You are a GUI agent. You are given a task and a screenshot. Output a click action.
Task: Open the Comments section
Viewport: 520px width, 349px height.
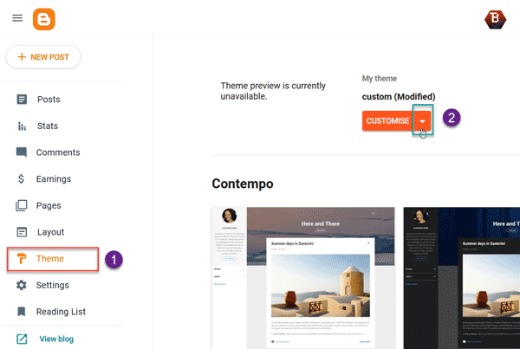click(x=58, y=152)
